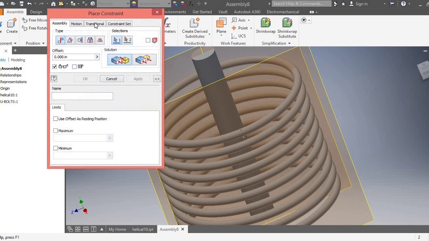
Task: Open the My Home document tab
Action: tap(117, 229)
